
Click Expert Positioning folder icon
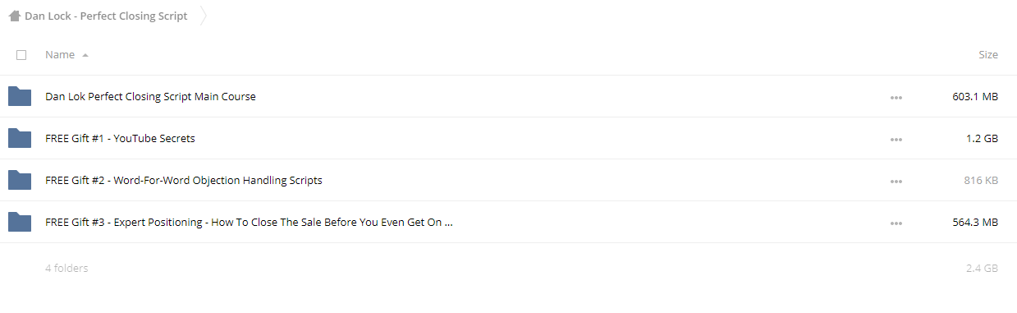20,222
